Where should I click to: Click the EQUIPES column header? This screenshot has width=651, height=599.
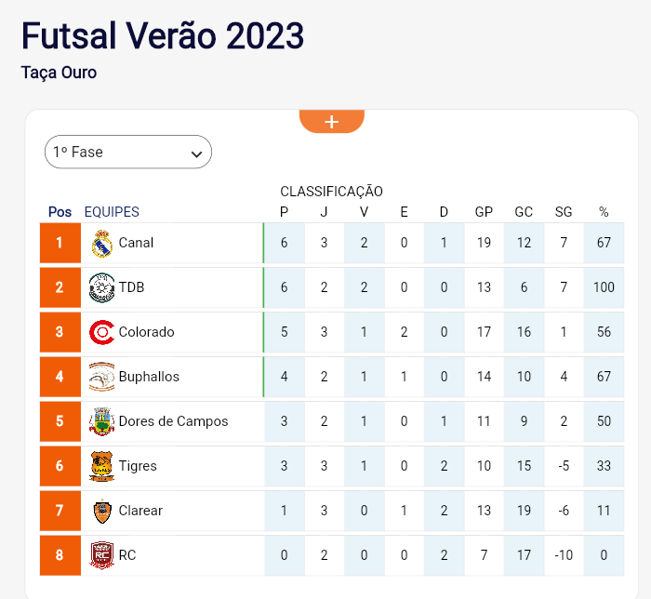click(112, 212)
